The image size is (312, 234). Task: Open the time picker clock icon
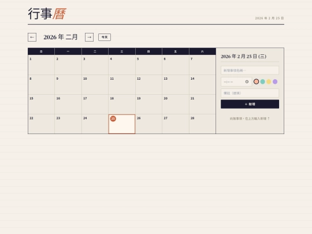247,81
